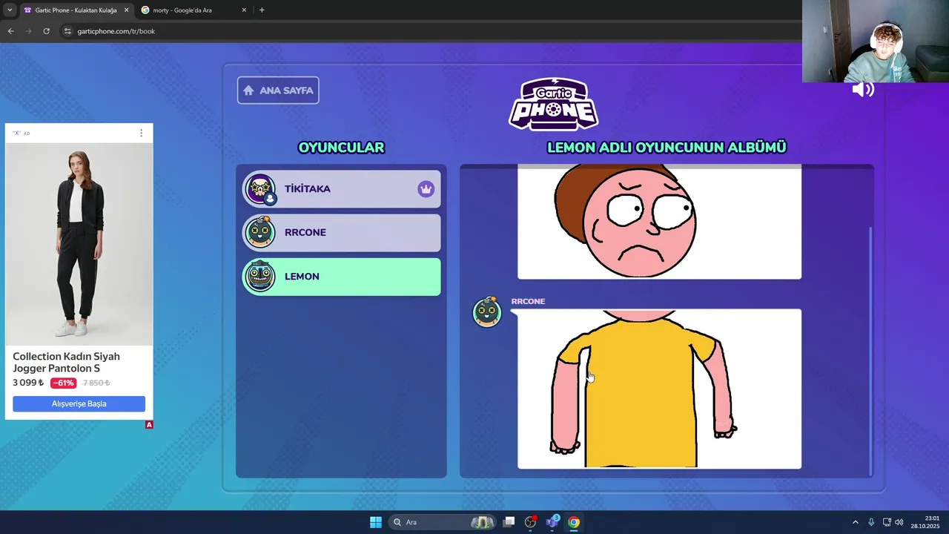Viewport: 949px width, 534px height.
Task: Click the album panel scrollbar
Action: coord(870,351)
